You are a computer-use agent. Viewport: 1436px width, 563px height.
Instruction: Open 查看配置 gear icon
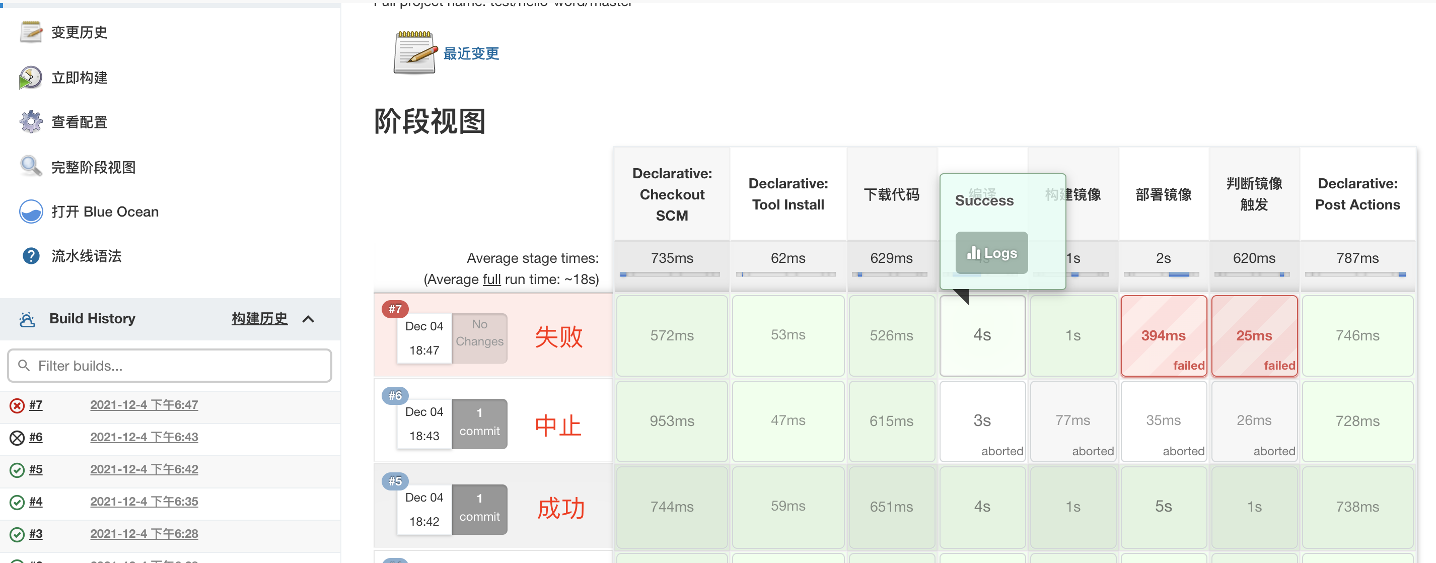31,122
